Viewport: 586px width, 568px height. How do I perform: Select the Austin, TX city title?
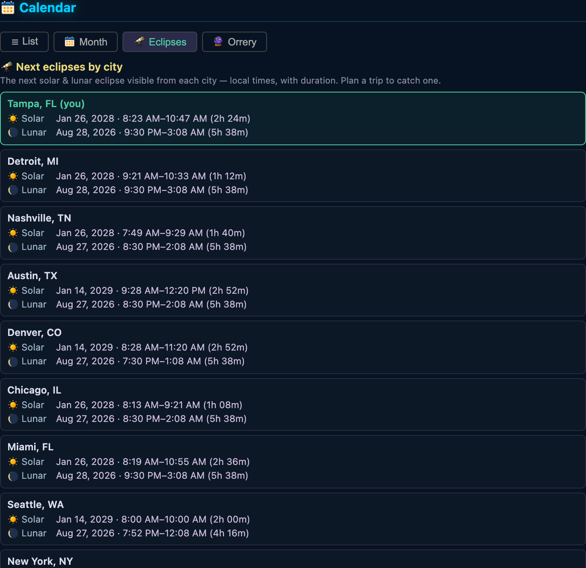pyautogui.click(x=32, y=276)
